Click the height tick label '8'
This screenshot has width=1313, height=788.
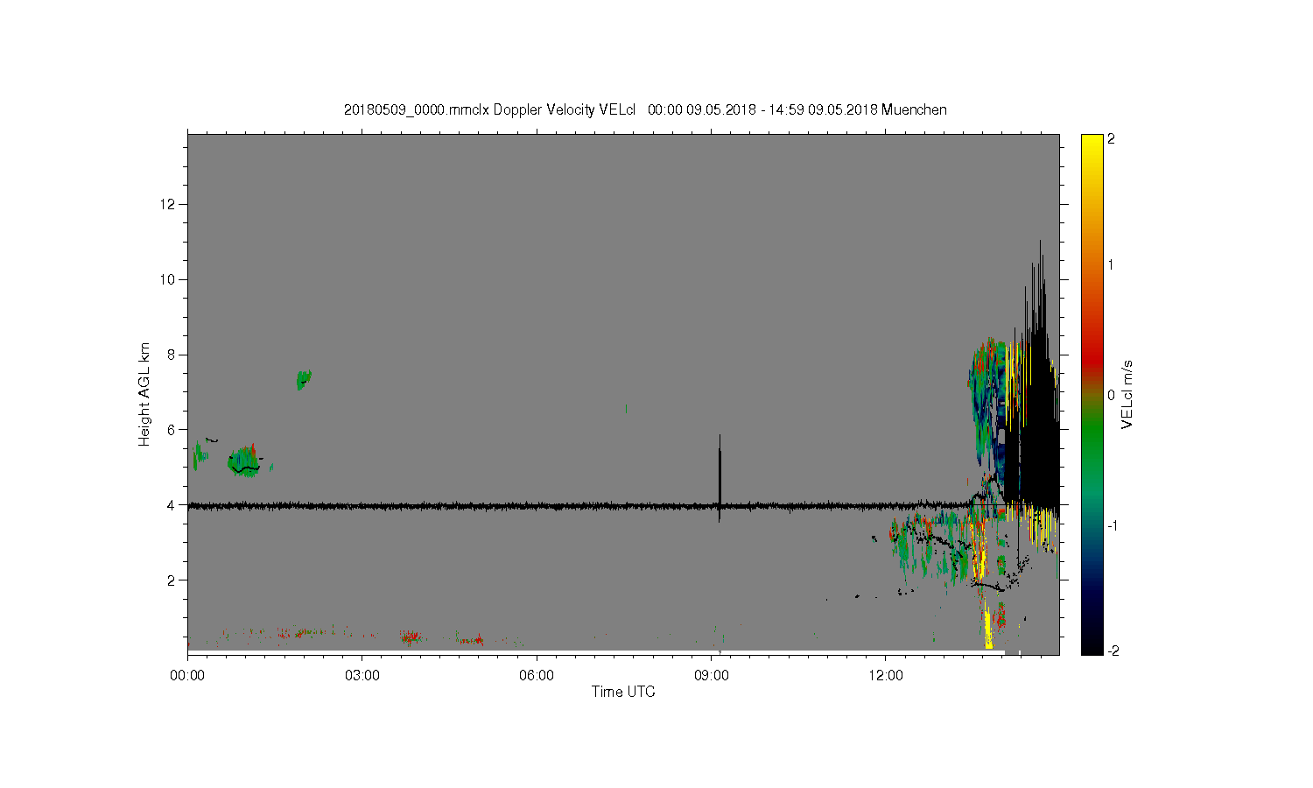click(x=172, y=355)
